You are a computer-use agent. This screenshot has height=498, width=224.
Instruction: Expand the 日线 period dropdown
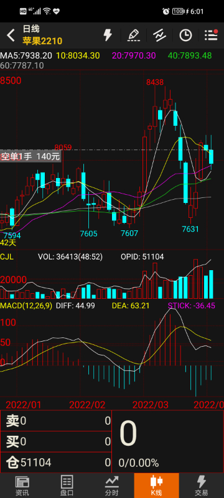(x=30, y=29)
